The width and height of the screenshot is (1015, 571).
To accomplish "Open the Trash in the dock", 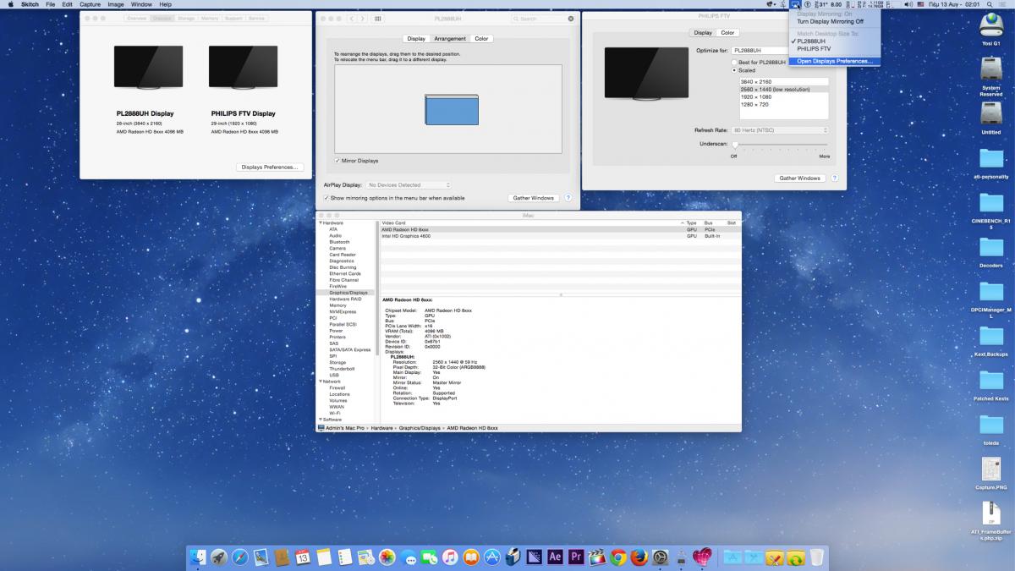I will pos(816,557).
